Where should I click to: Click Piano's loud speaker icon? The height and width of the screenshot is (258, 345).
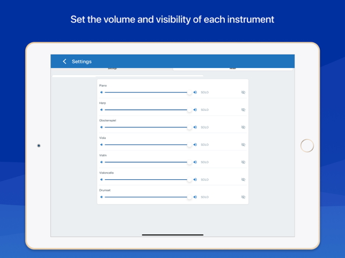coord(195,93)
